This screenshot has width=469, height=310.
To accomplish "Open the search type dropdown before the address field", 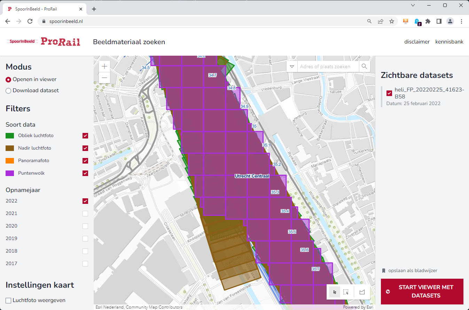I will point(292,66).
